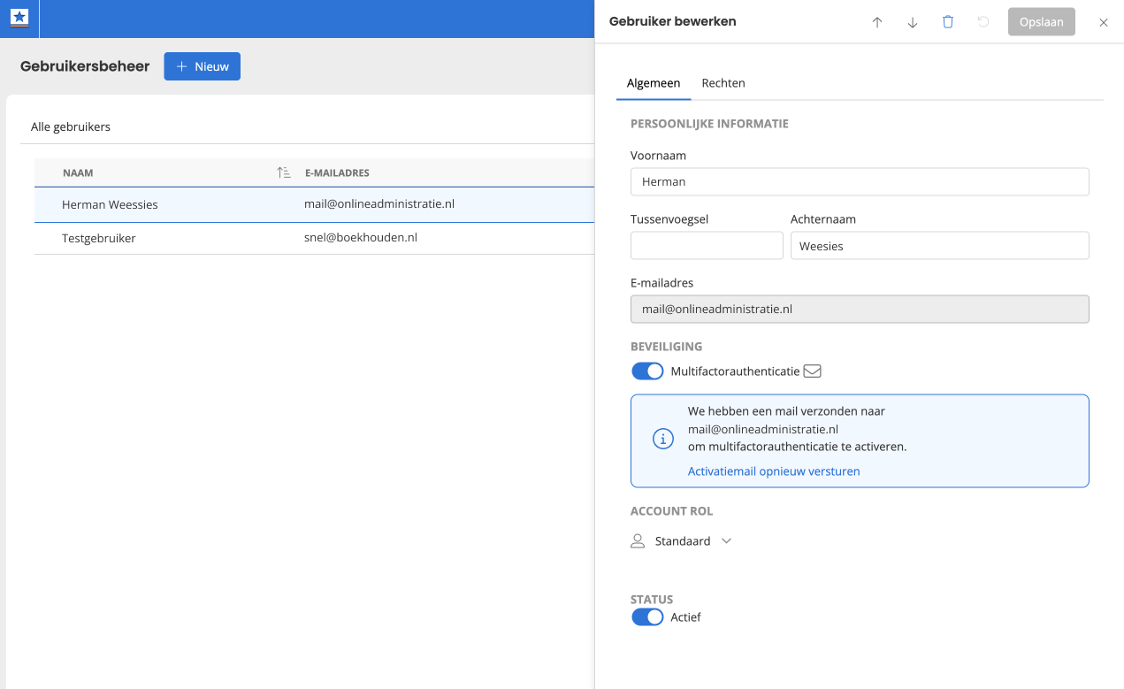Image resolution: width=1124 pixels, height=689 pixels.
Task: Click the info icon in mail notice
Action: 662,439
